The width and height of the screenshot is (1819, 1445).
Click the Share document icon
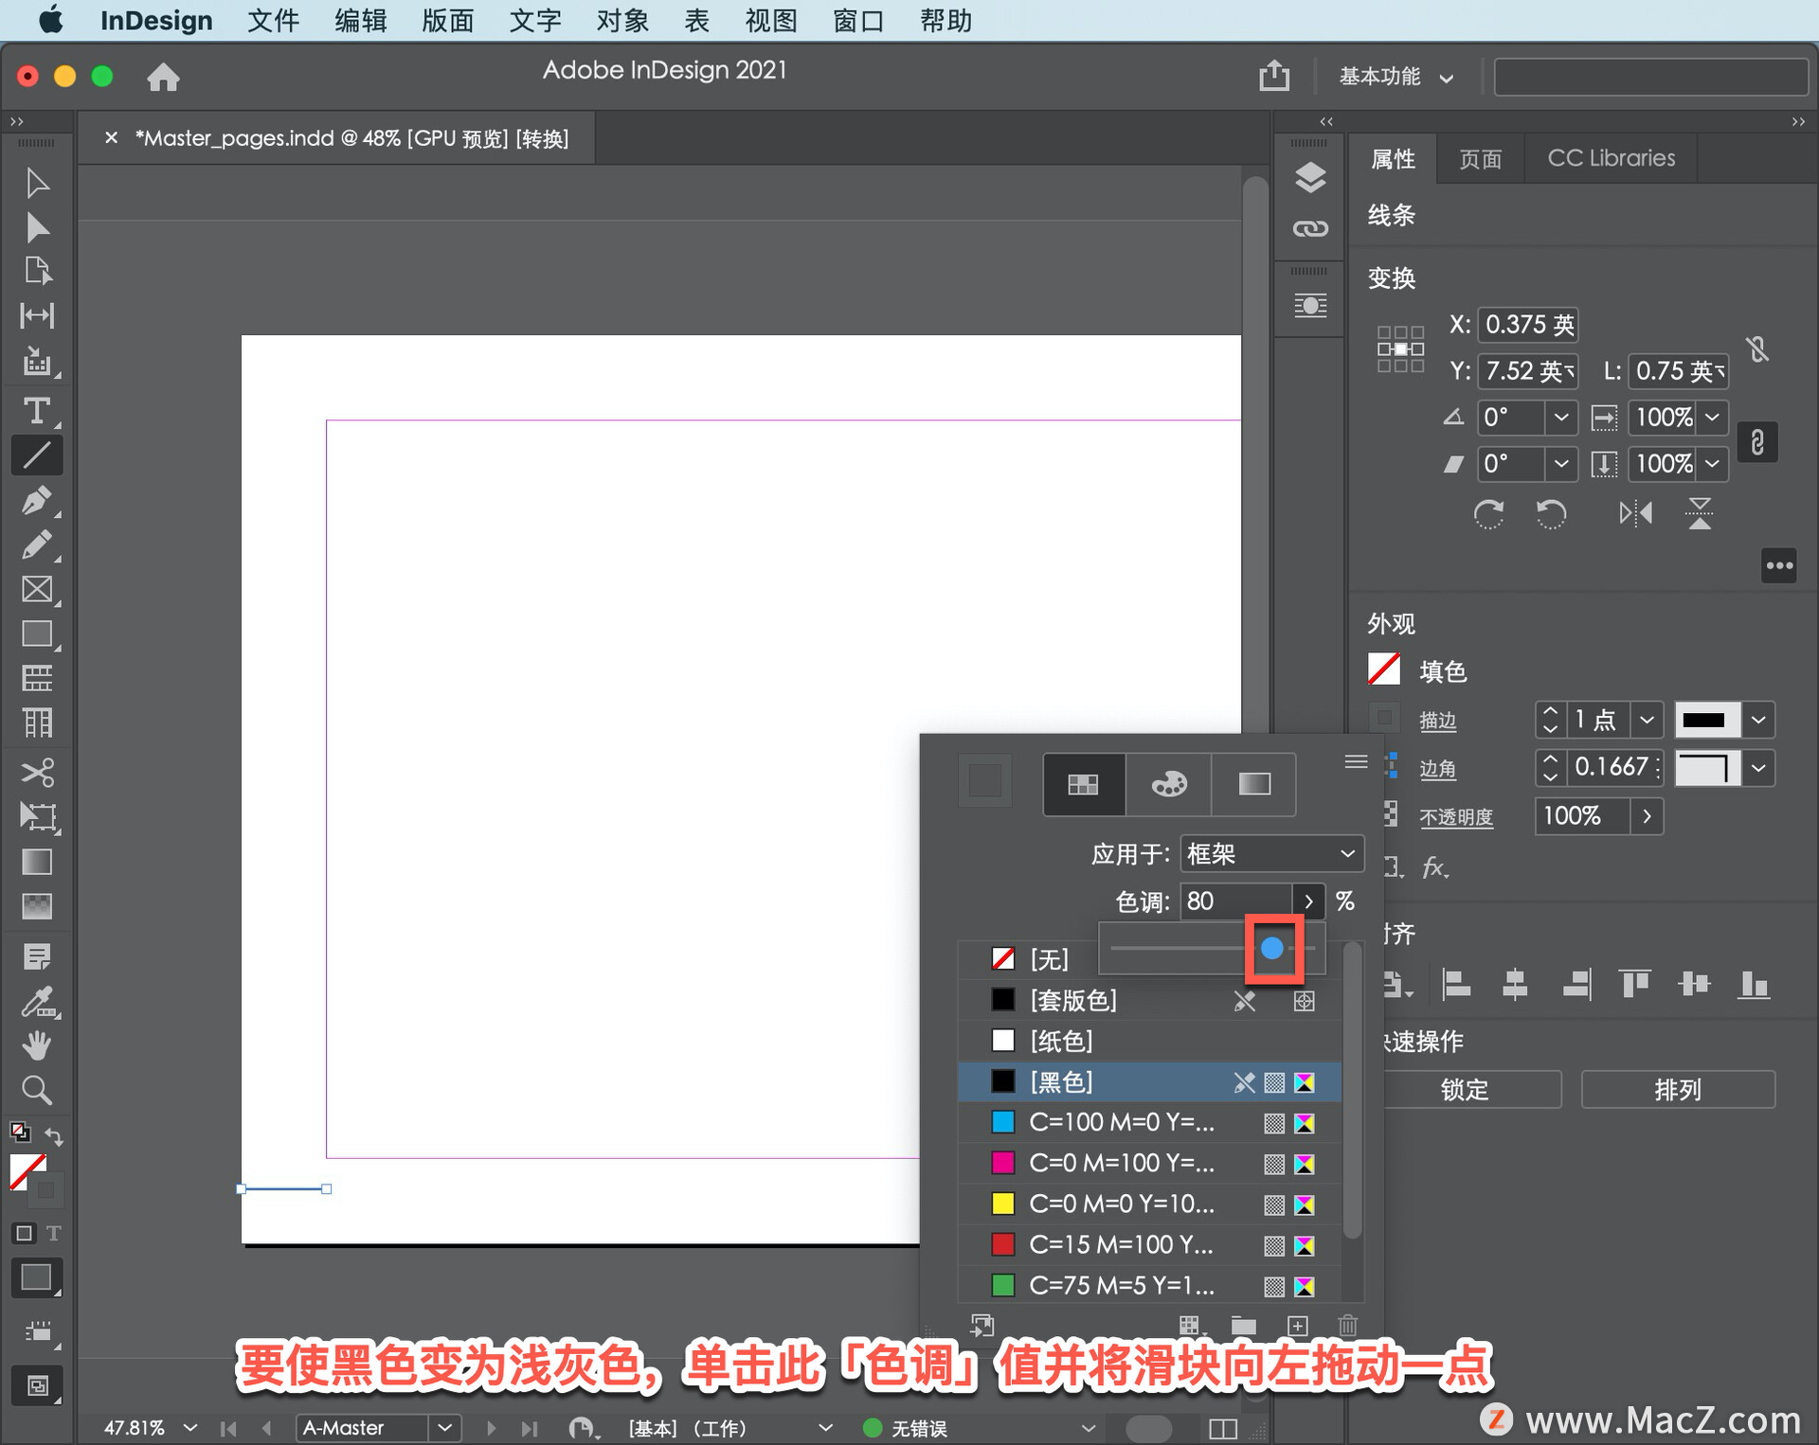coord(1274,75)
